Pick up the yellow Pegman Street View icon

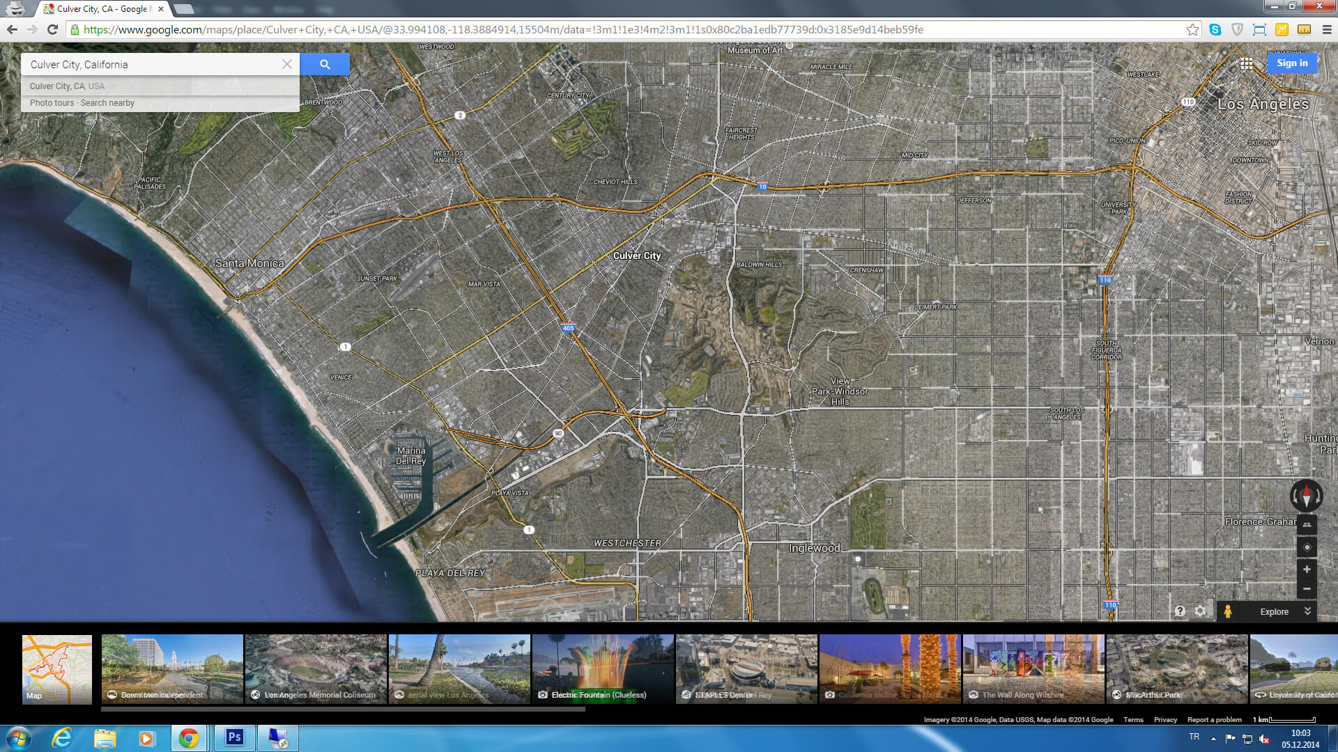tap(1228, 611)
